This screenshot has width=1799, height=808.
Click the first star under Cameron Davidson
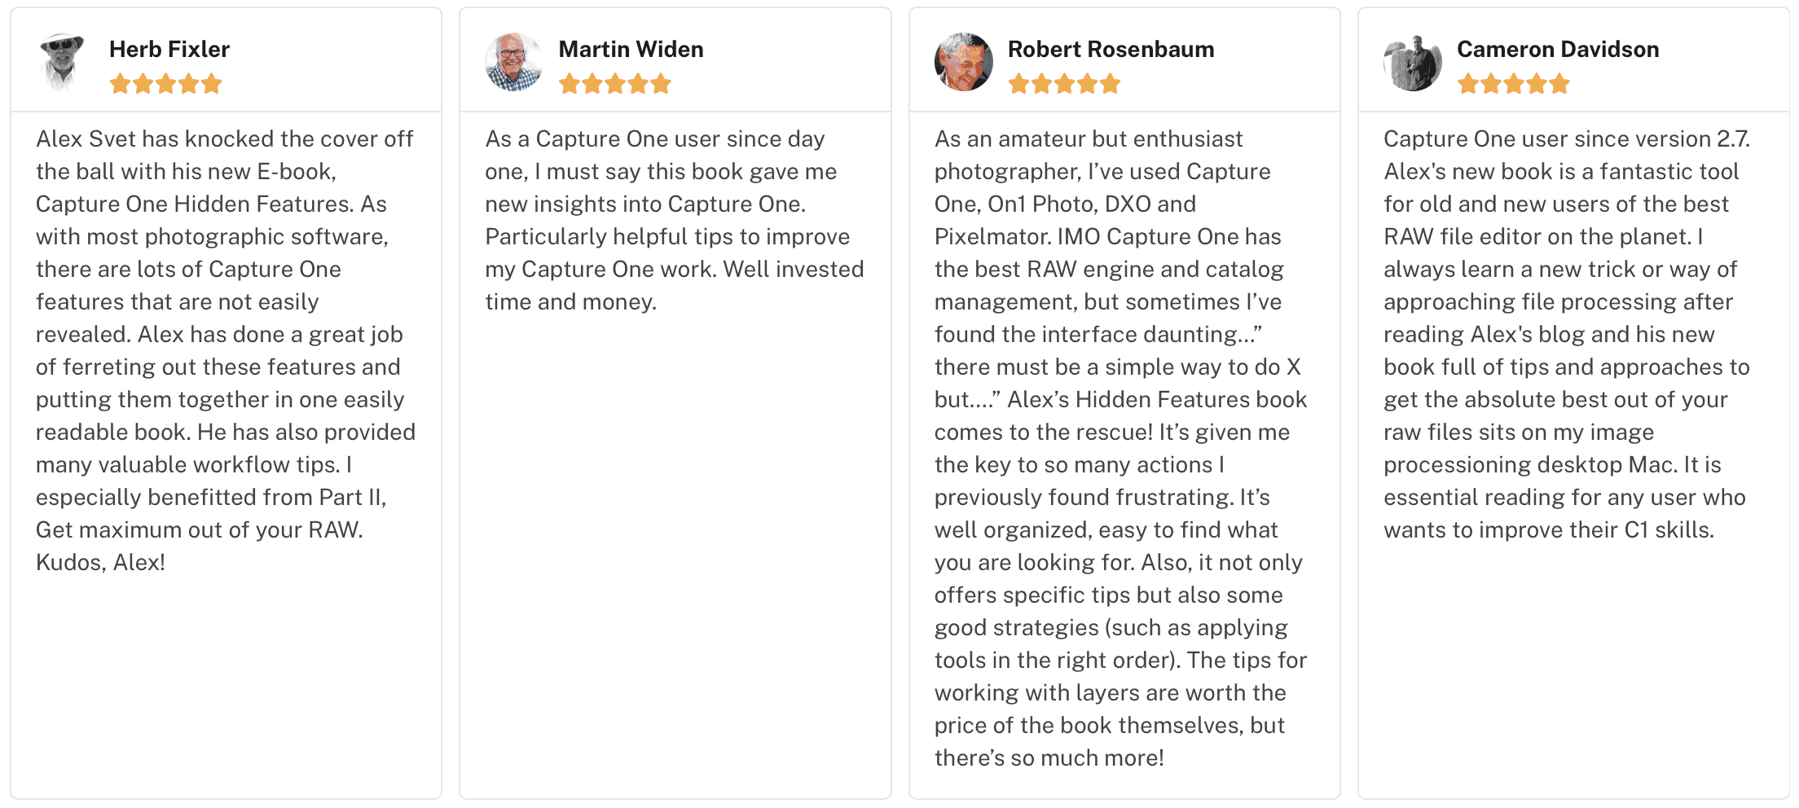1468,83
